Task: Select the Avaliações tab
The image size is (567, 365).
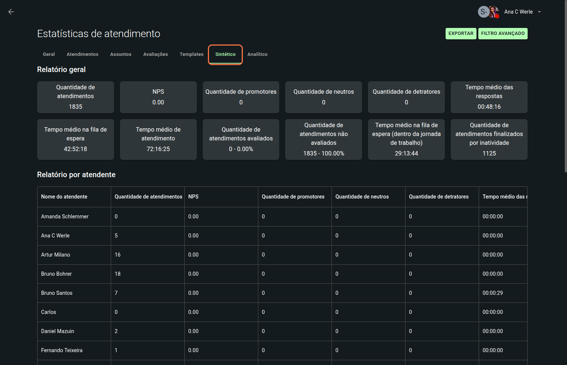Action: (x=155, y=54)
